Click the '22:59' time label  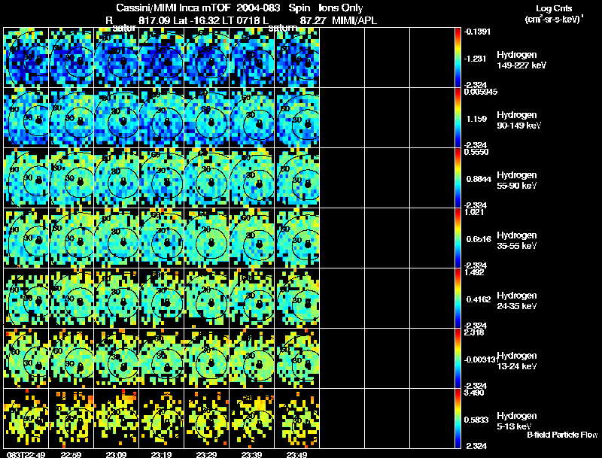click(71, 455)
